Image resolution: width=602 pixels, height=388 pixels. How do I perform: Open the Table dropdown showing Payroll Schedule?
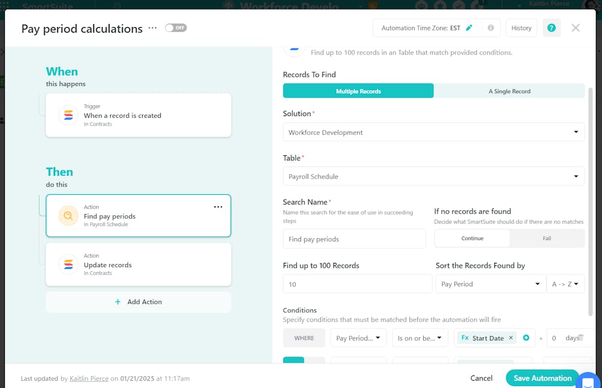click(x=433, y=176)
